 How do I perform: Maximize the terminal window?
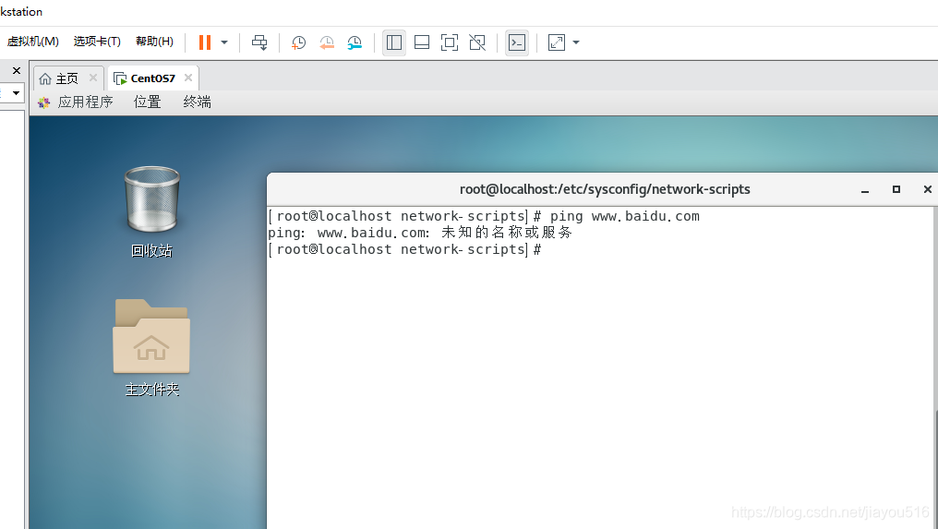coord(896,189)
